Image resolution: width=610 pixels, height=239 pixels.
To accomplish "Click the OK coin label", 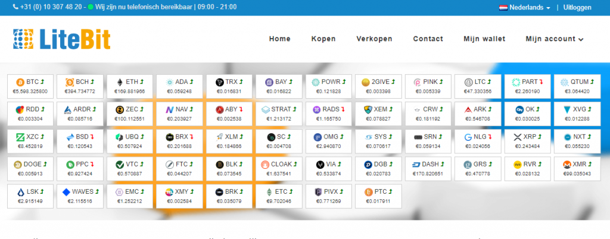I will [530, 109].
